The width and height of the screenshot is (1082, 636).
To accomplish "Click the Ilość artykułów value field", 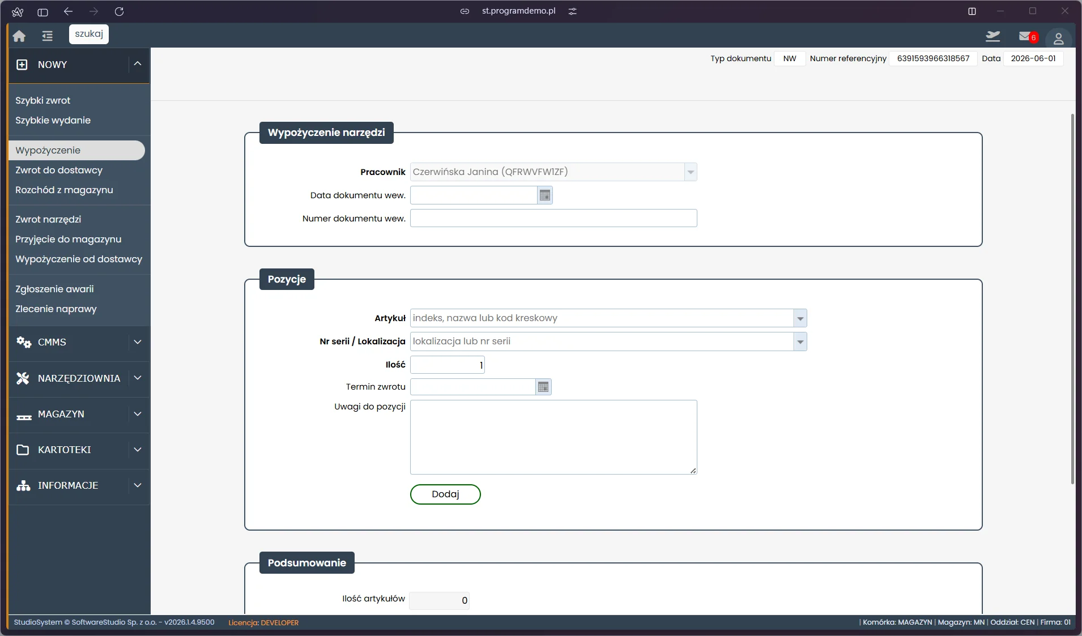I will point(440,600).
